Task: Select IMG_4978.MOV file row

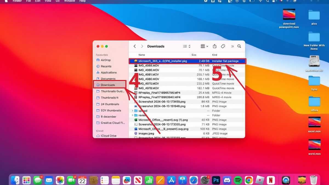Action: [187, 88]
